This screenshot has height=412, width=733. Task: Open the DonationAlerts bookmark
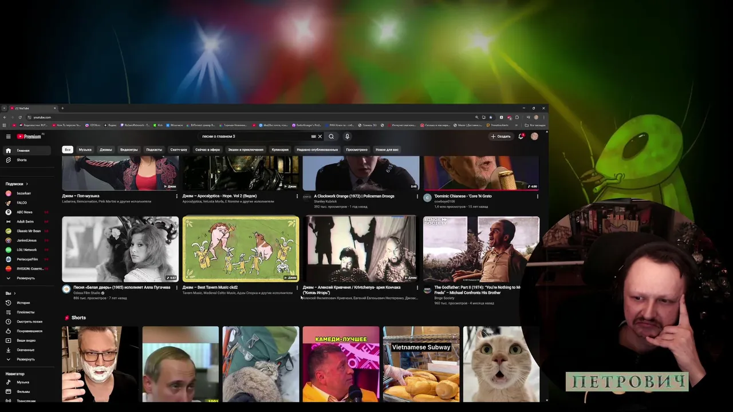[x=497, y=125]
